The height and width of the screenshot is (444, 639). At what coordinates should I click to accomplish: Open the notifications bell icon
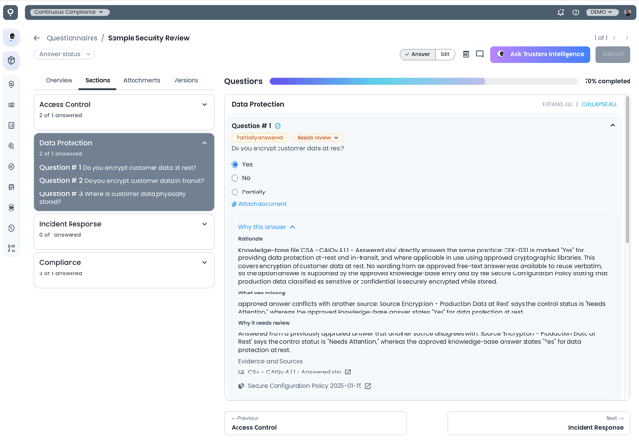tap(561, 12)
